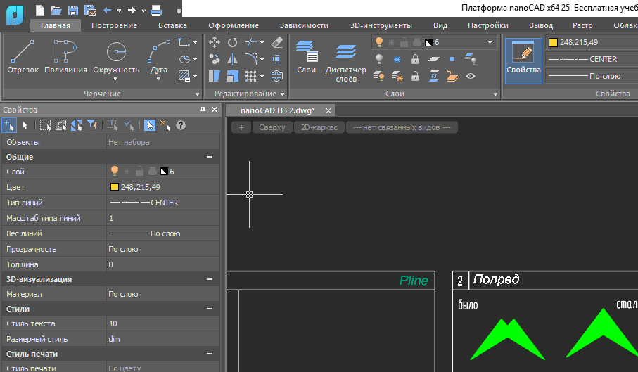Click the Сверху view button
The height and width of the screenshot is (372, 638).
272,127
